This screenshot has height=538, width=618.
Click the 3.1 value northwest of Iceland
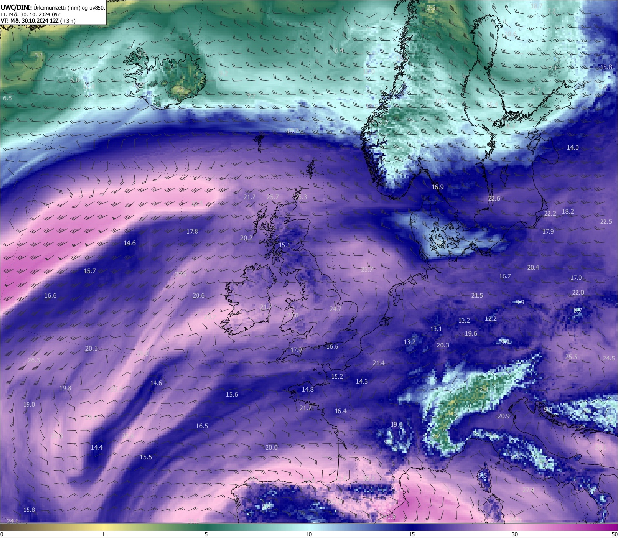point(39,55)
